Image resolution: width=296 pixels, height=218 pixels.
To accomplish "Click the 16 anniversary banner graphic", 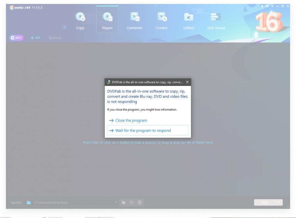I will (269, 22).
